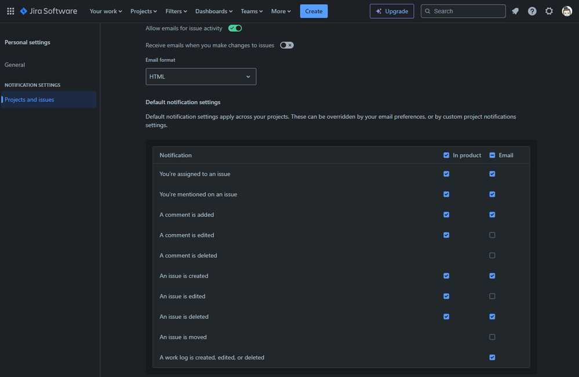The width and height of the screenshot is (579, 377).
Task: Click the Notification column header
Action: (x=176, y=155)
